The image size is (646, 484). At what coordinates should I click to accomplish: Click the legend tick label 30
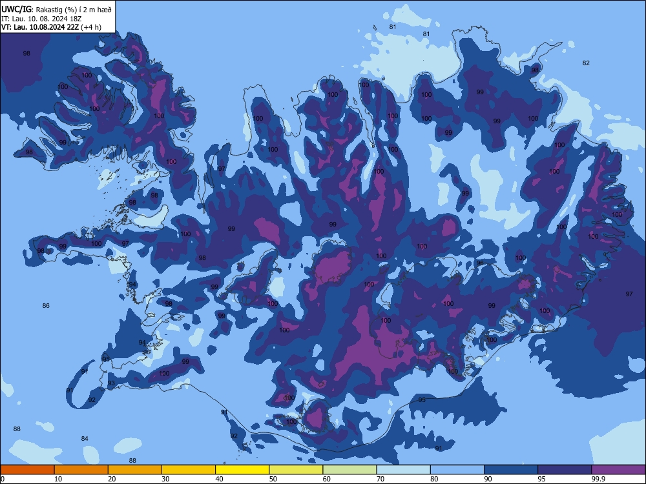click(165, 479)
